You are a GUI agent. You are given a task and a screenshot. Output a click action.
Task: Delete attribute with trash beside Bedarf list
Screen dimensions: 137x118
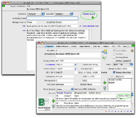(x=105, y=88)
